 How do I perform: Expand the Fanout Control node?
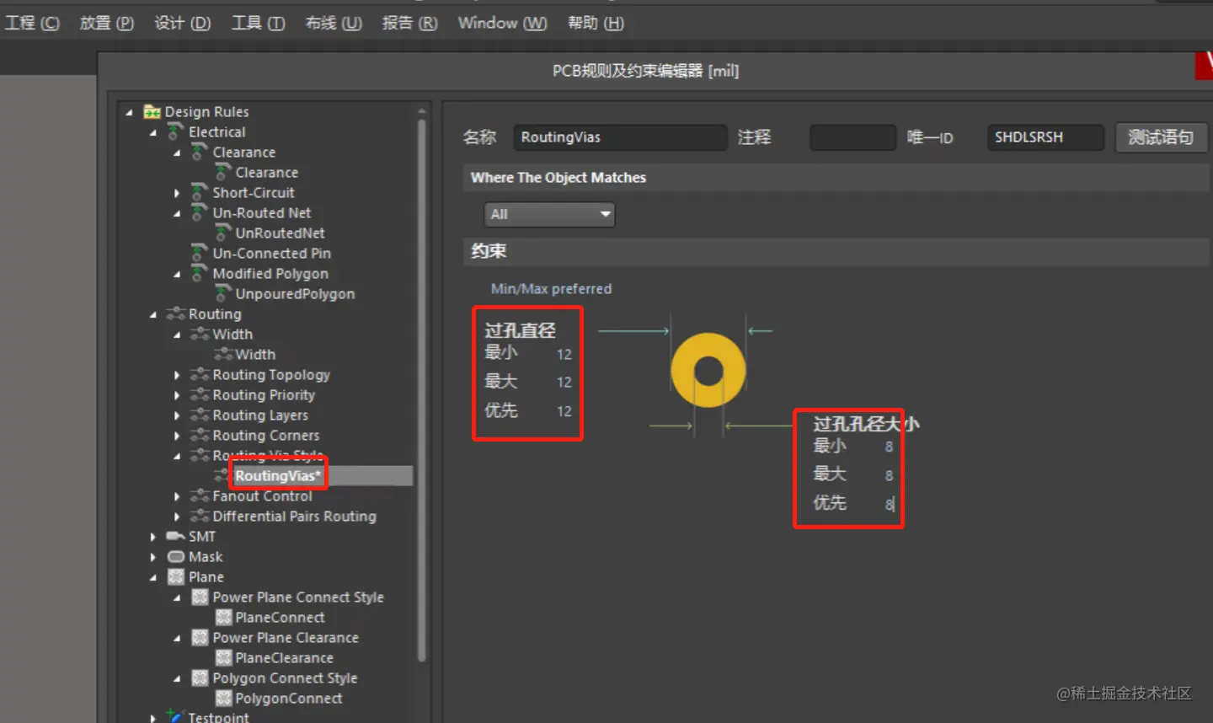pos(177,496)
